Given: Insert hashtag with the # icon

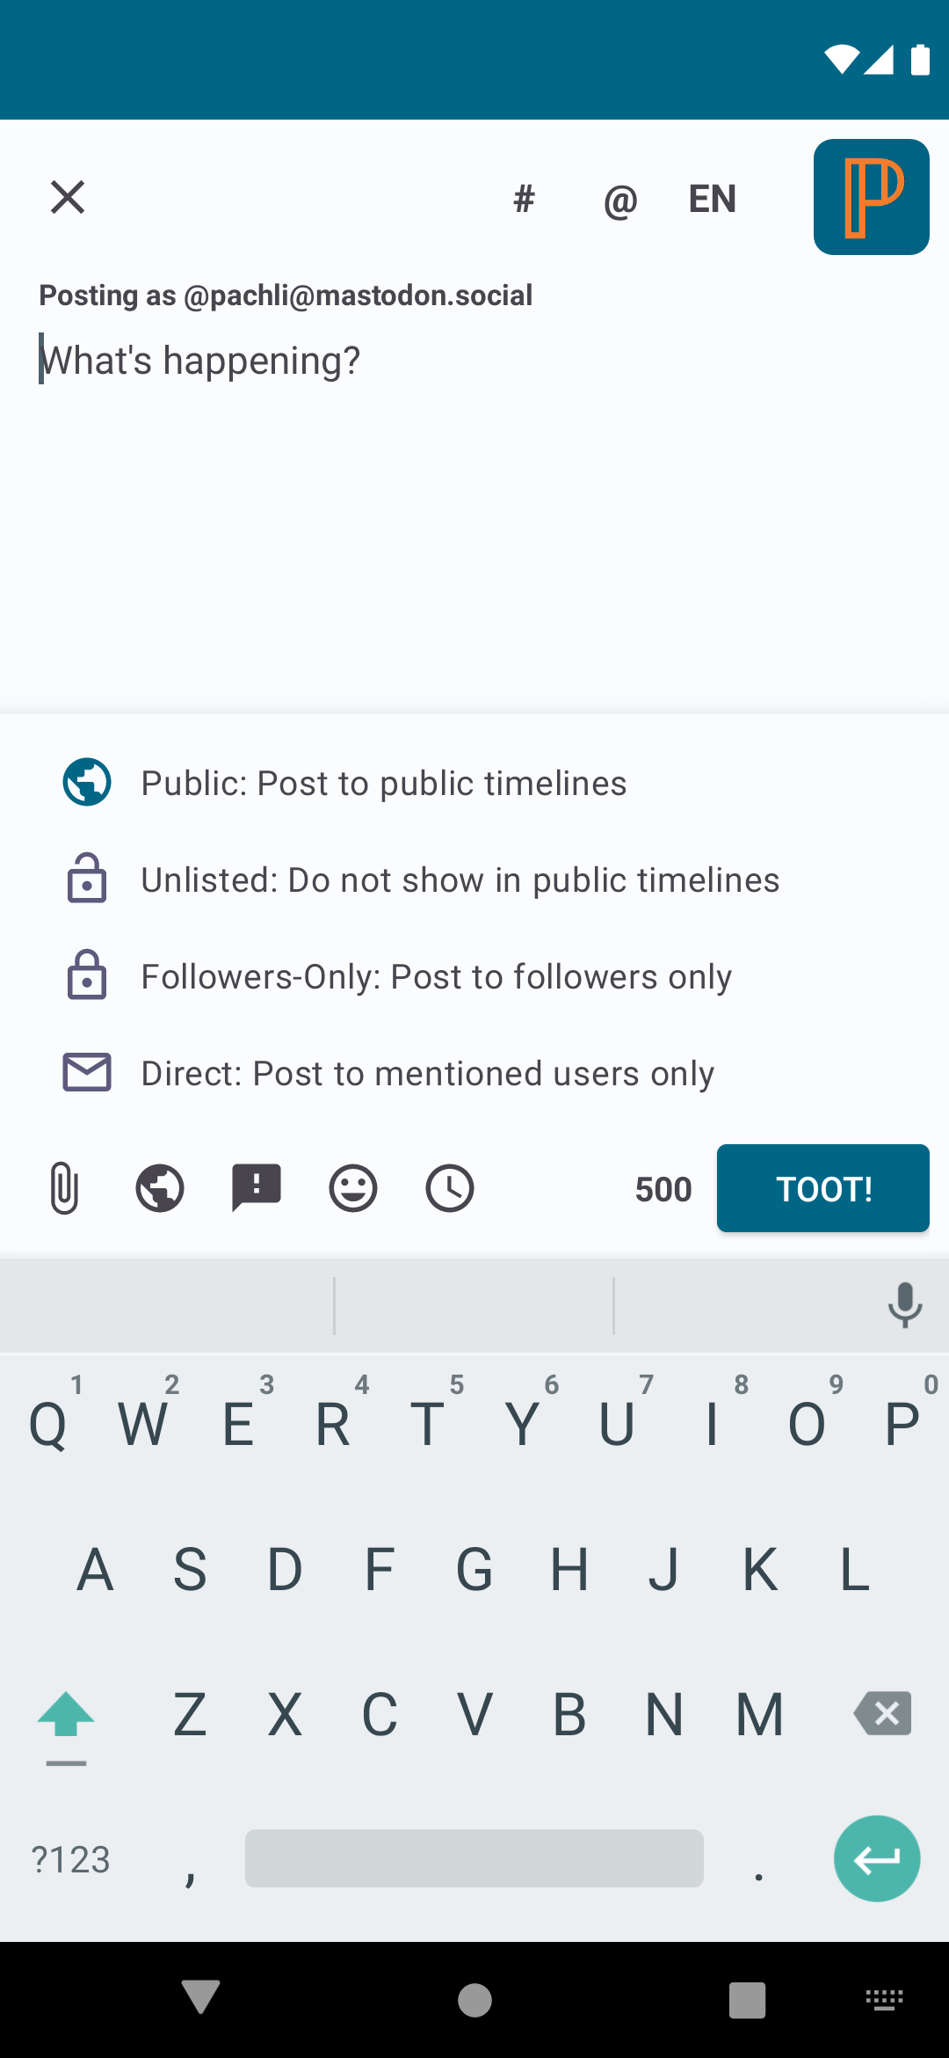Looking at the screenshot, I should tap(524, 199).
